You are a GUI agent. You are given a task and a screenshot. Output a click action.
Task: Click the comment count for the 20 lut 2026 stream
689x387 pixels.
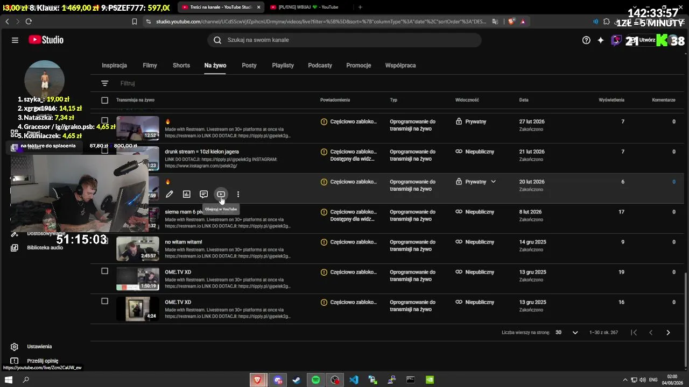coord(673,182)
